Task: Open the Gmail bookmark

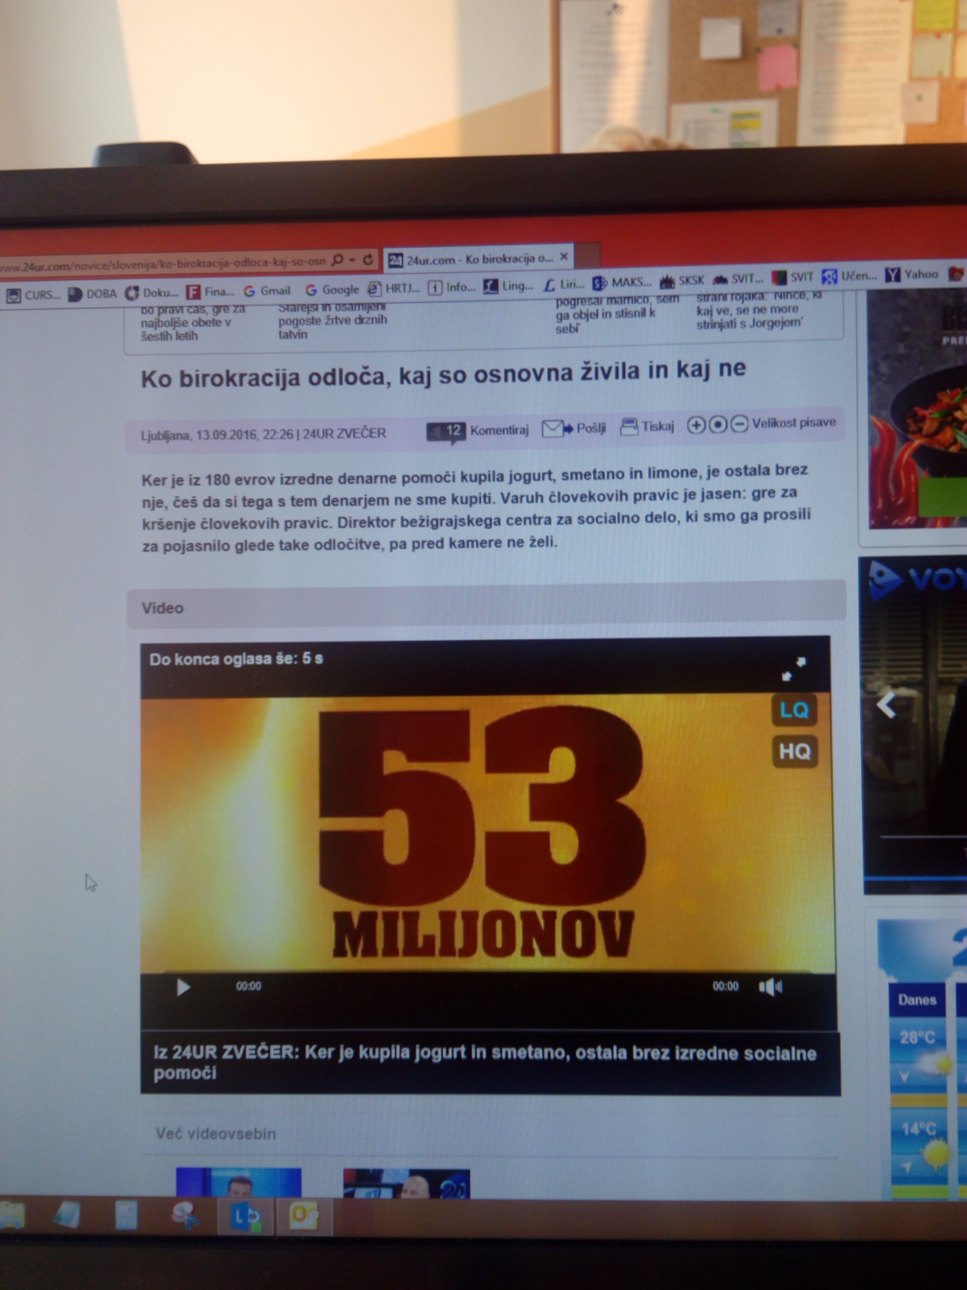Action: 267,290
